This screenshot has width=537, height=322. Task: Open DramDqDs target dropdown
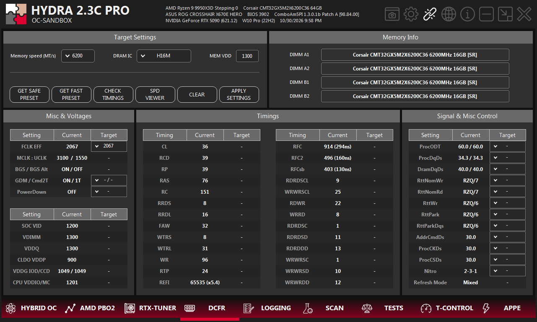(x=508, y=169)
